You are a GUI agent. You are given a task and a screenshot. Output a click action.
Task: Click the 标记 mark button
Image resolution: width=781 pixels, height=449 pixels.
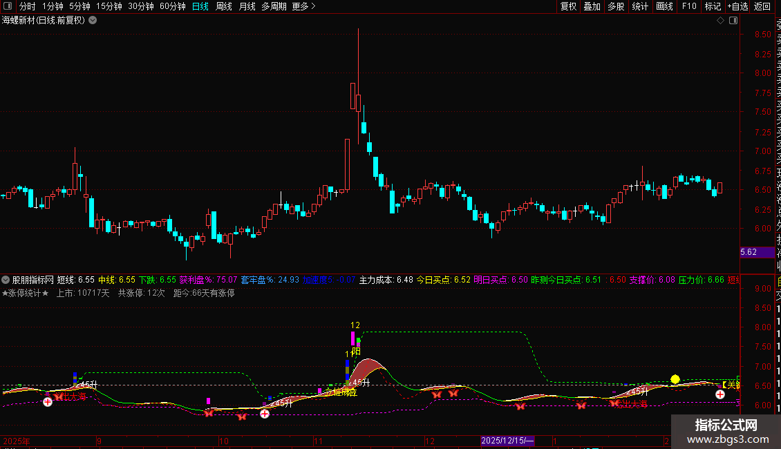pyautogui.click(x=713, y=6)
